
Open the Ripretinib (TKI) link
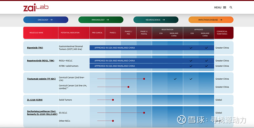35,48
